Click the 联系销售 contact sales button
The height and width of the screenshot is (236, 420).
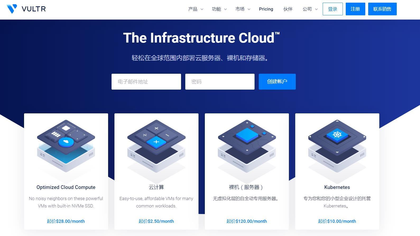click(382, 9)
